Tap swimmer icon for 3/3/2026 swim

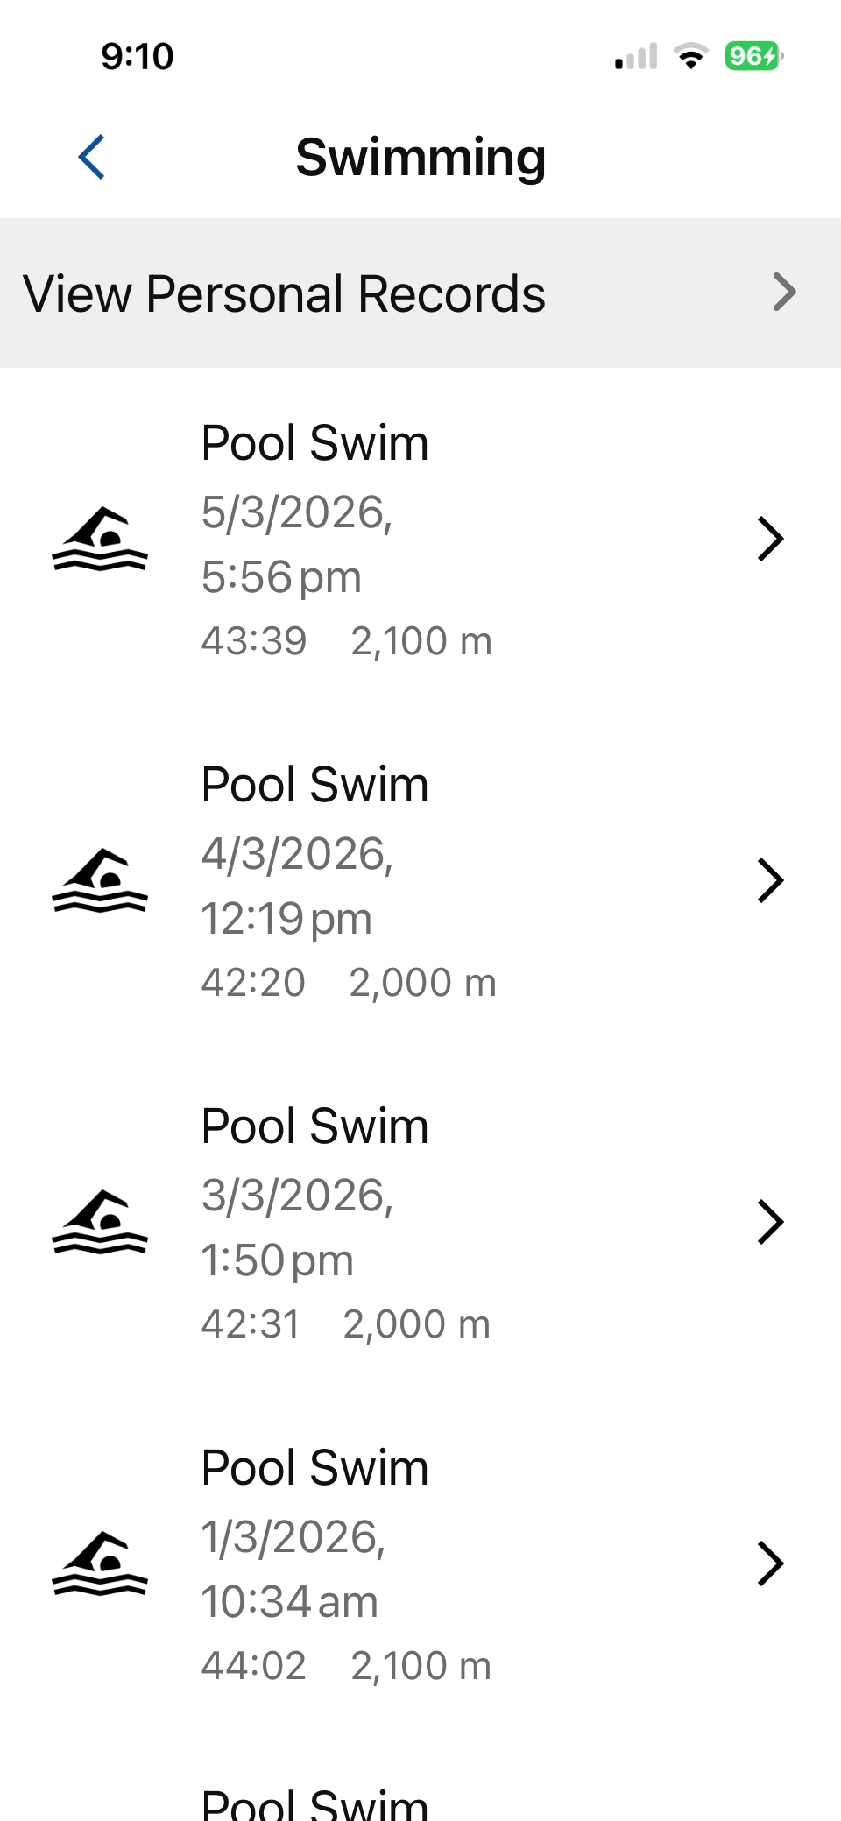100,1222
